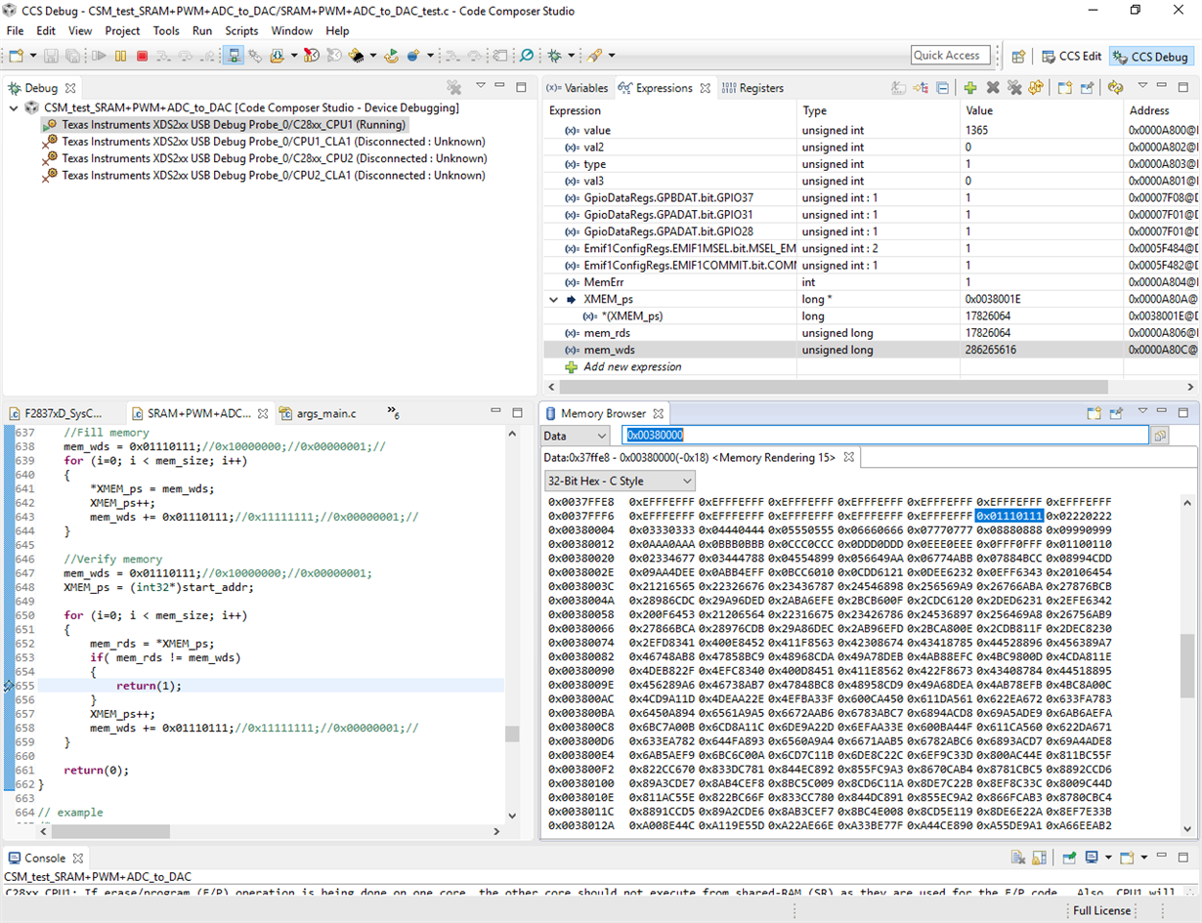The height and width of the screenshot is (923, 1202).
Task: Select mem_wds expression row
Action: click(870, 350)
